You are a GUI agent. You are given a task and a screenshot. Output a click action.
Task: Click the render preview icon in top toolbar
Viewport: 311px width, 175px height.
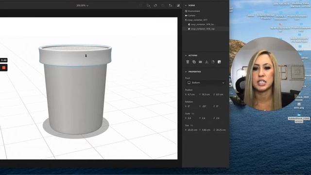point(178,5)
